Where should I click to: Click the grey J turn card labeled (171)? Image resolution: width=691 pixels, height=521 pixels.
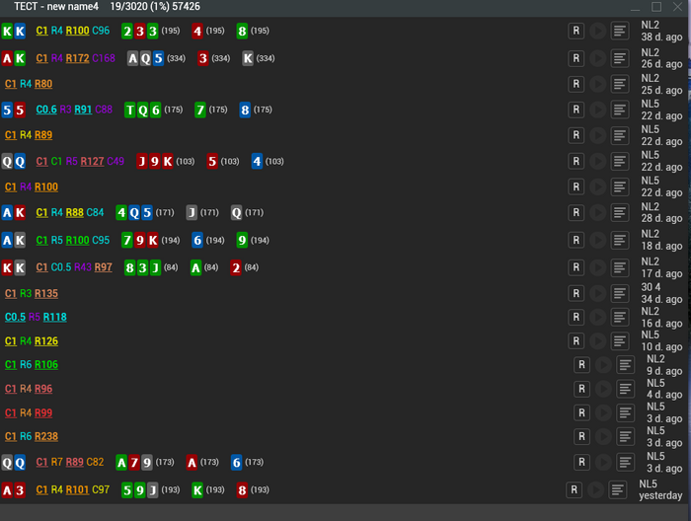tap(192, 213)
